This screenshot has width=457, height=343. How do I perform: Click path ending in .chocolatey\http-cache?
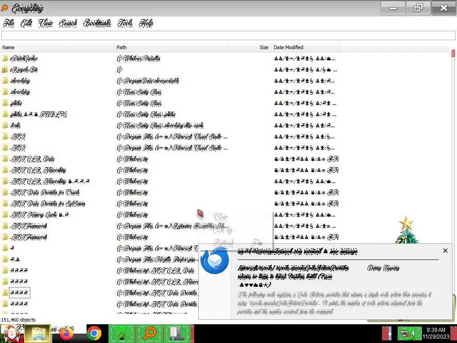point(160,125)
